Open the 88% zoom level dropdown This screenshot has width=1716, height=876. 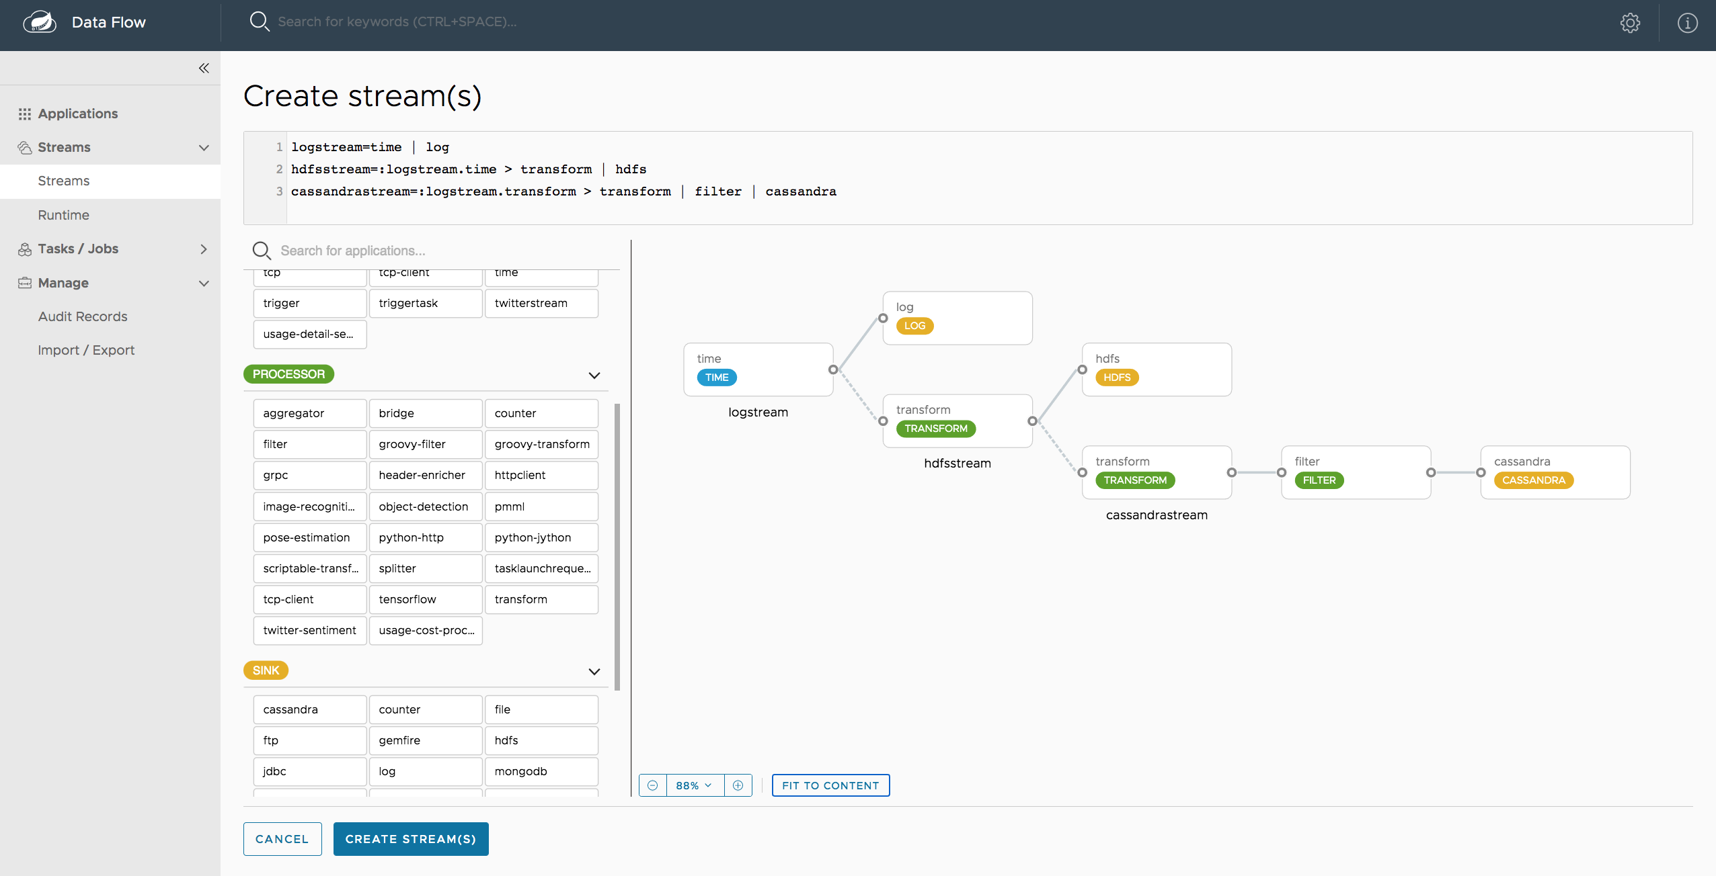point(694,785)
